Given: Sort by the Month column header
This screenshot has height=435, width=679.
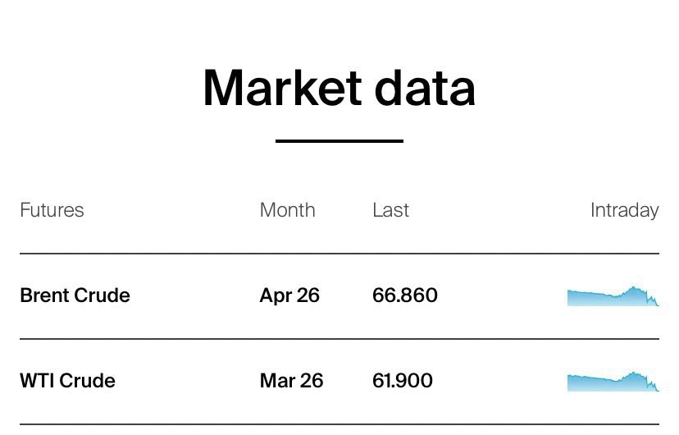Looking at the screenshot, I should (287, 210).
